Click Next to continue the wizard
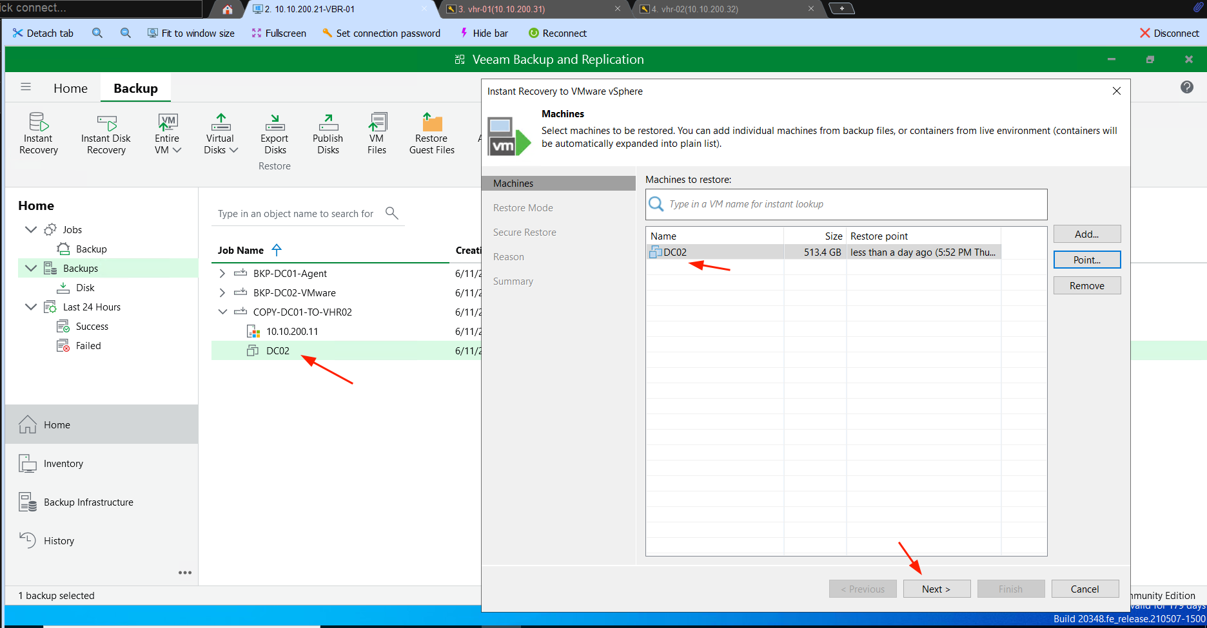 pos(936,589)
